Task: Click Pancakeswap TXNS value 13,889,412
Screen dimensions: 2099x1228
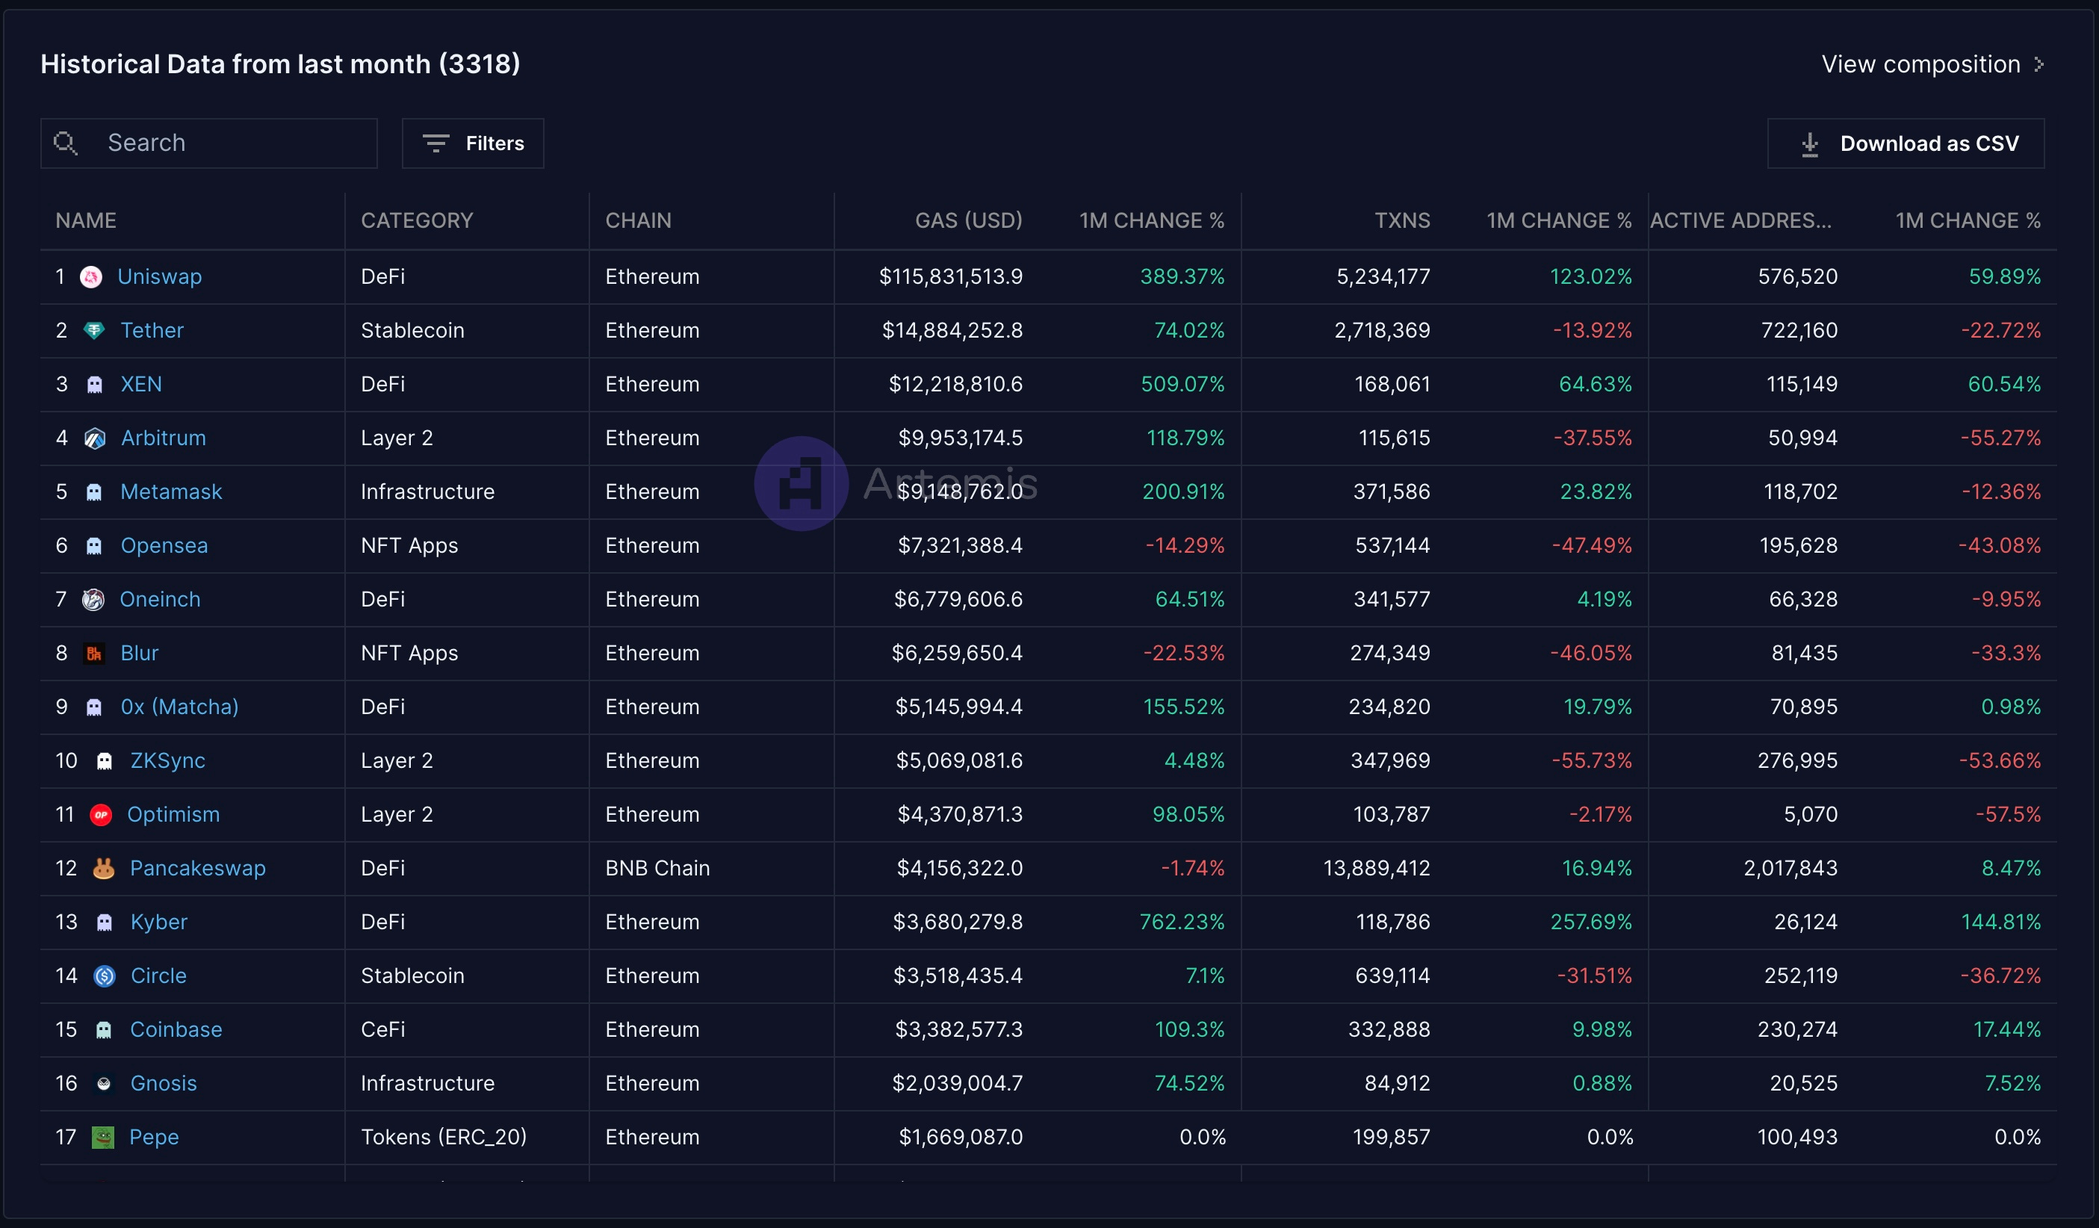Action: 1377,868
